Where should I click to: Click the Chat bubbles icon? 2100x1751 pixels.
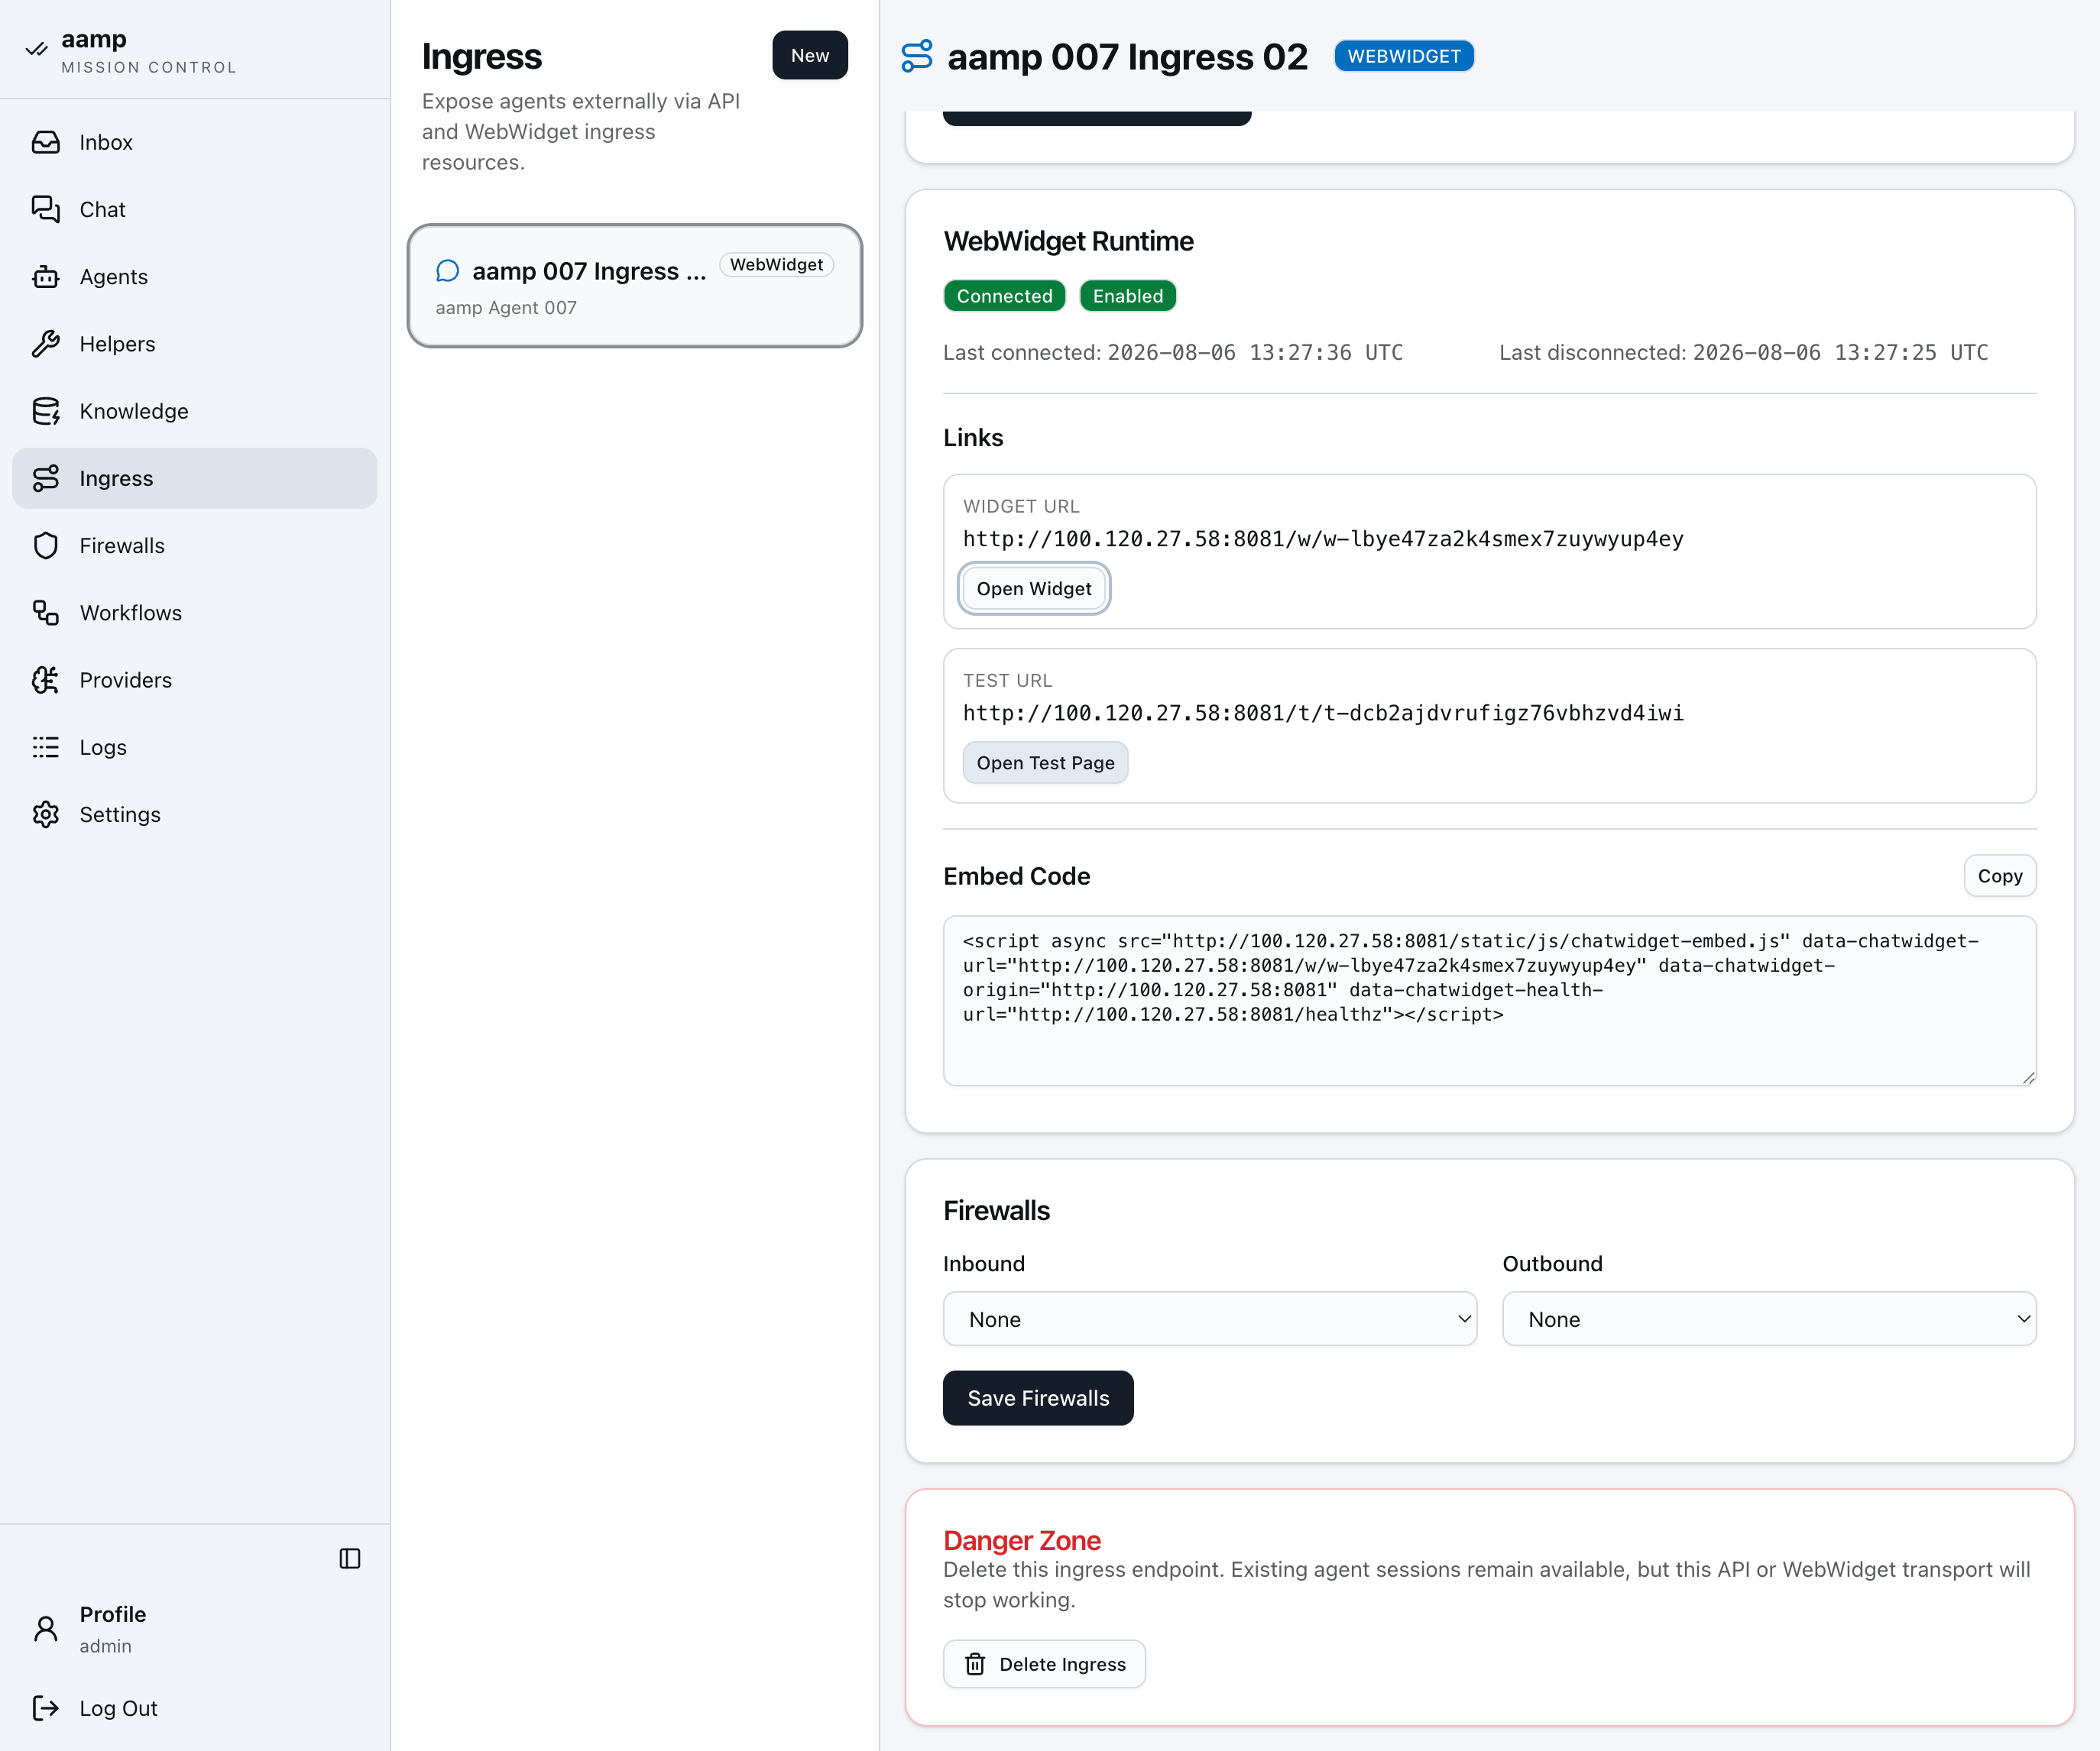pos(46,209)
